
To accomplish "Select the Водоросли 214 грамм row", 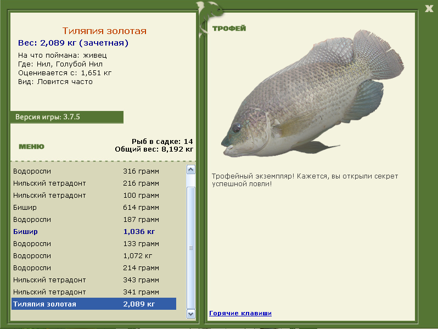I will tap(94, 268).
